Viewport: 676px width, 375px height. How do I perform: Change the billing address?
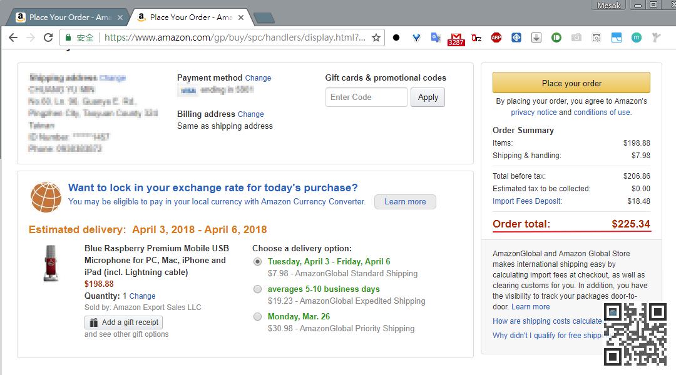(x=250, y=114)
